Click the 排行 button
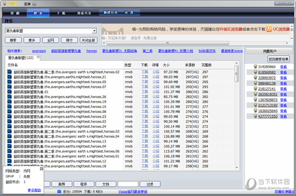296x196 pixels. 69,40
